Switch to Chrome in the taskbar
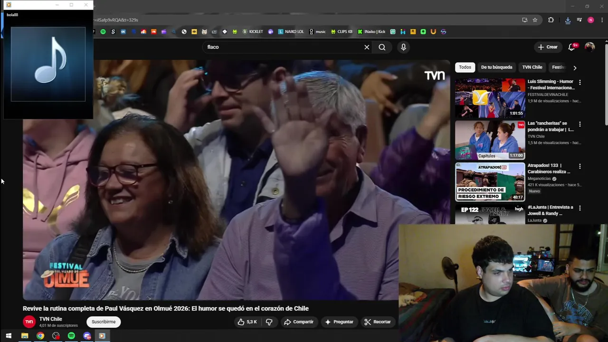Image resolution: width=608 pixels, height=342 pixels. (x=40, y=336)
